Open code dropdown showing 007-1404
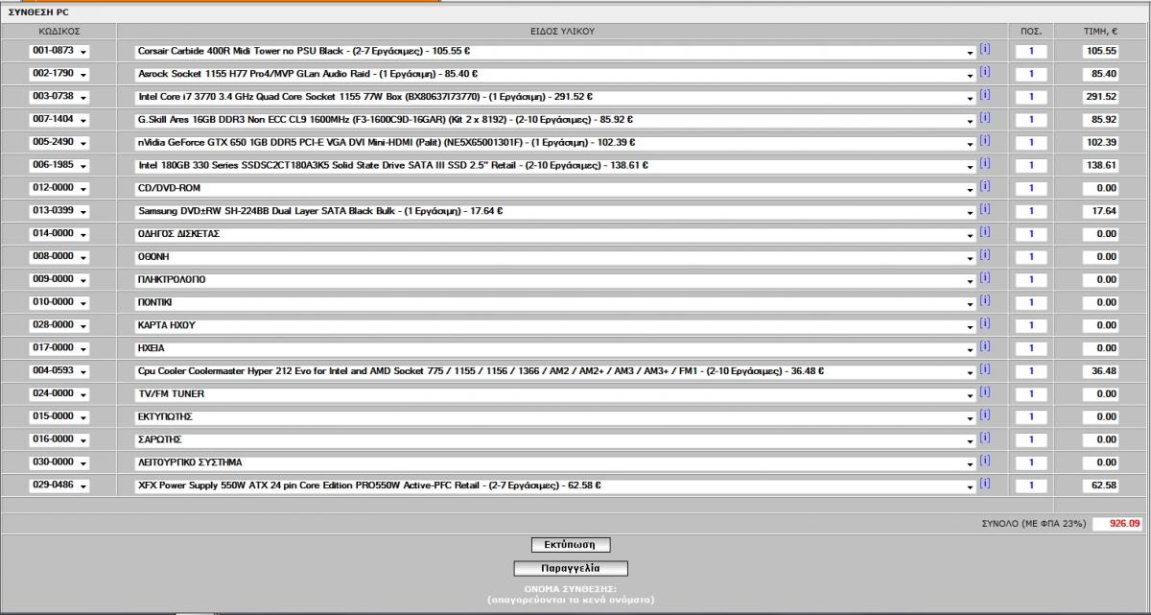Image resolution: width=1151 pixels, height=615 pixels. click(59, 120)
